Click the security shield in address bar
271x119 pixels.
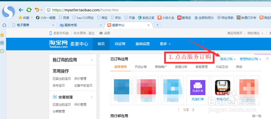coord(49,10)
